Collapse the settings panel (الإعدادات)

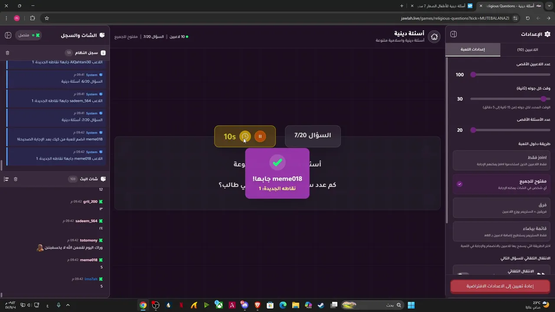coord(454,34)
